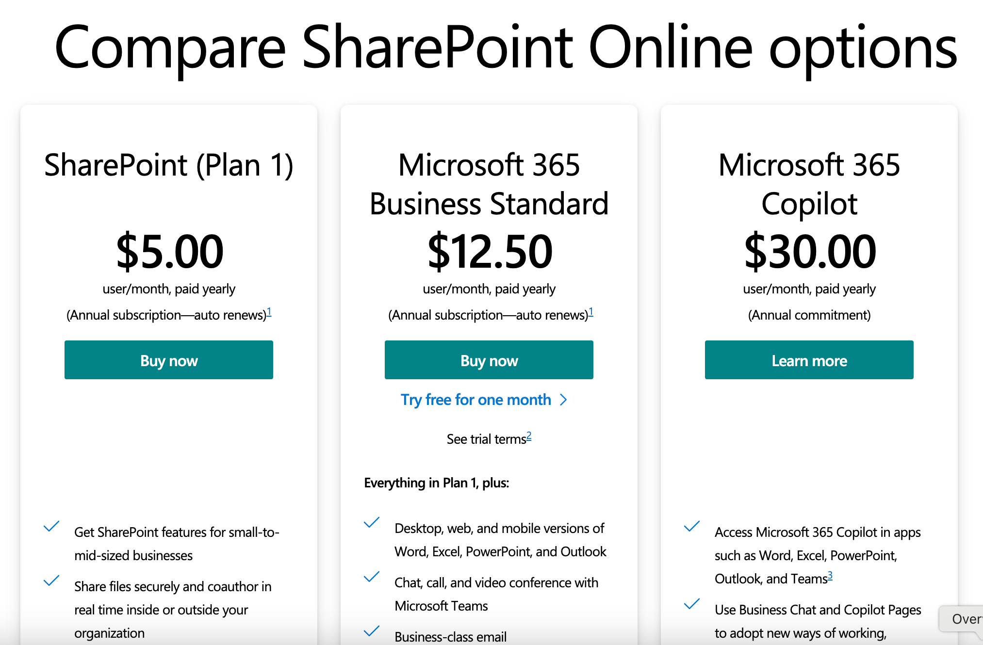
Task: Click the SharePoint (Plan 1) card title
Action: click(x=169, y=165)
